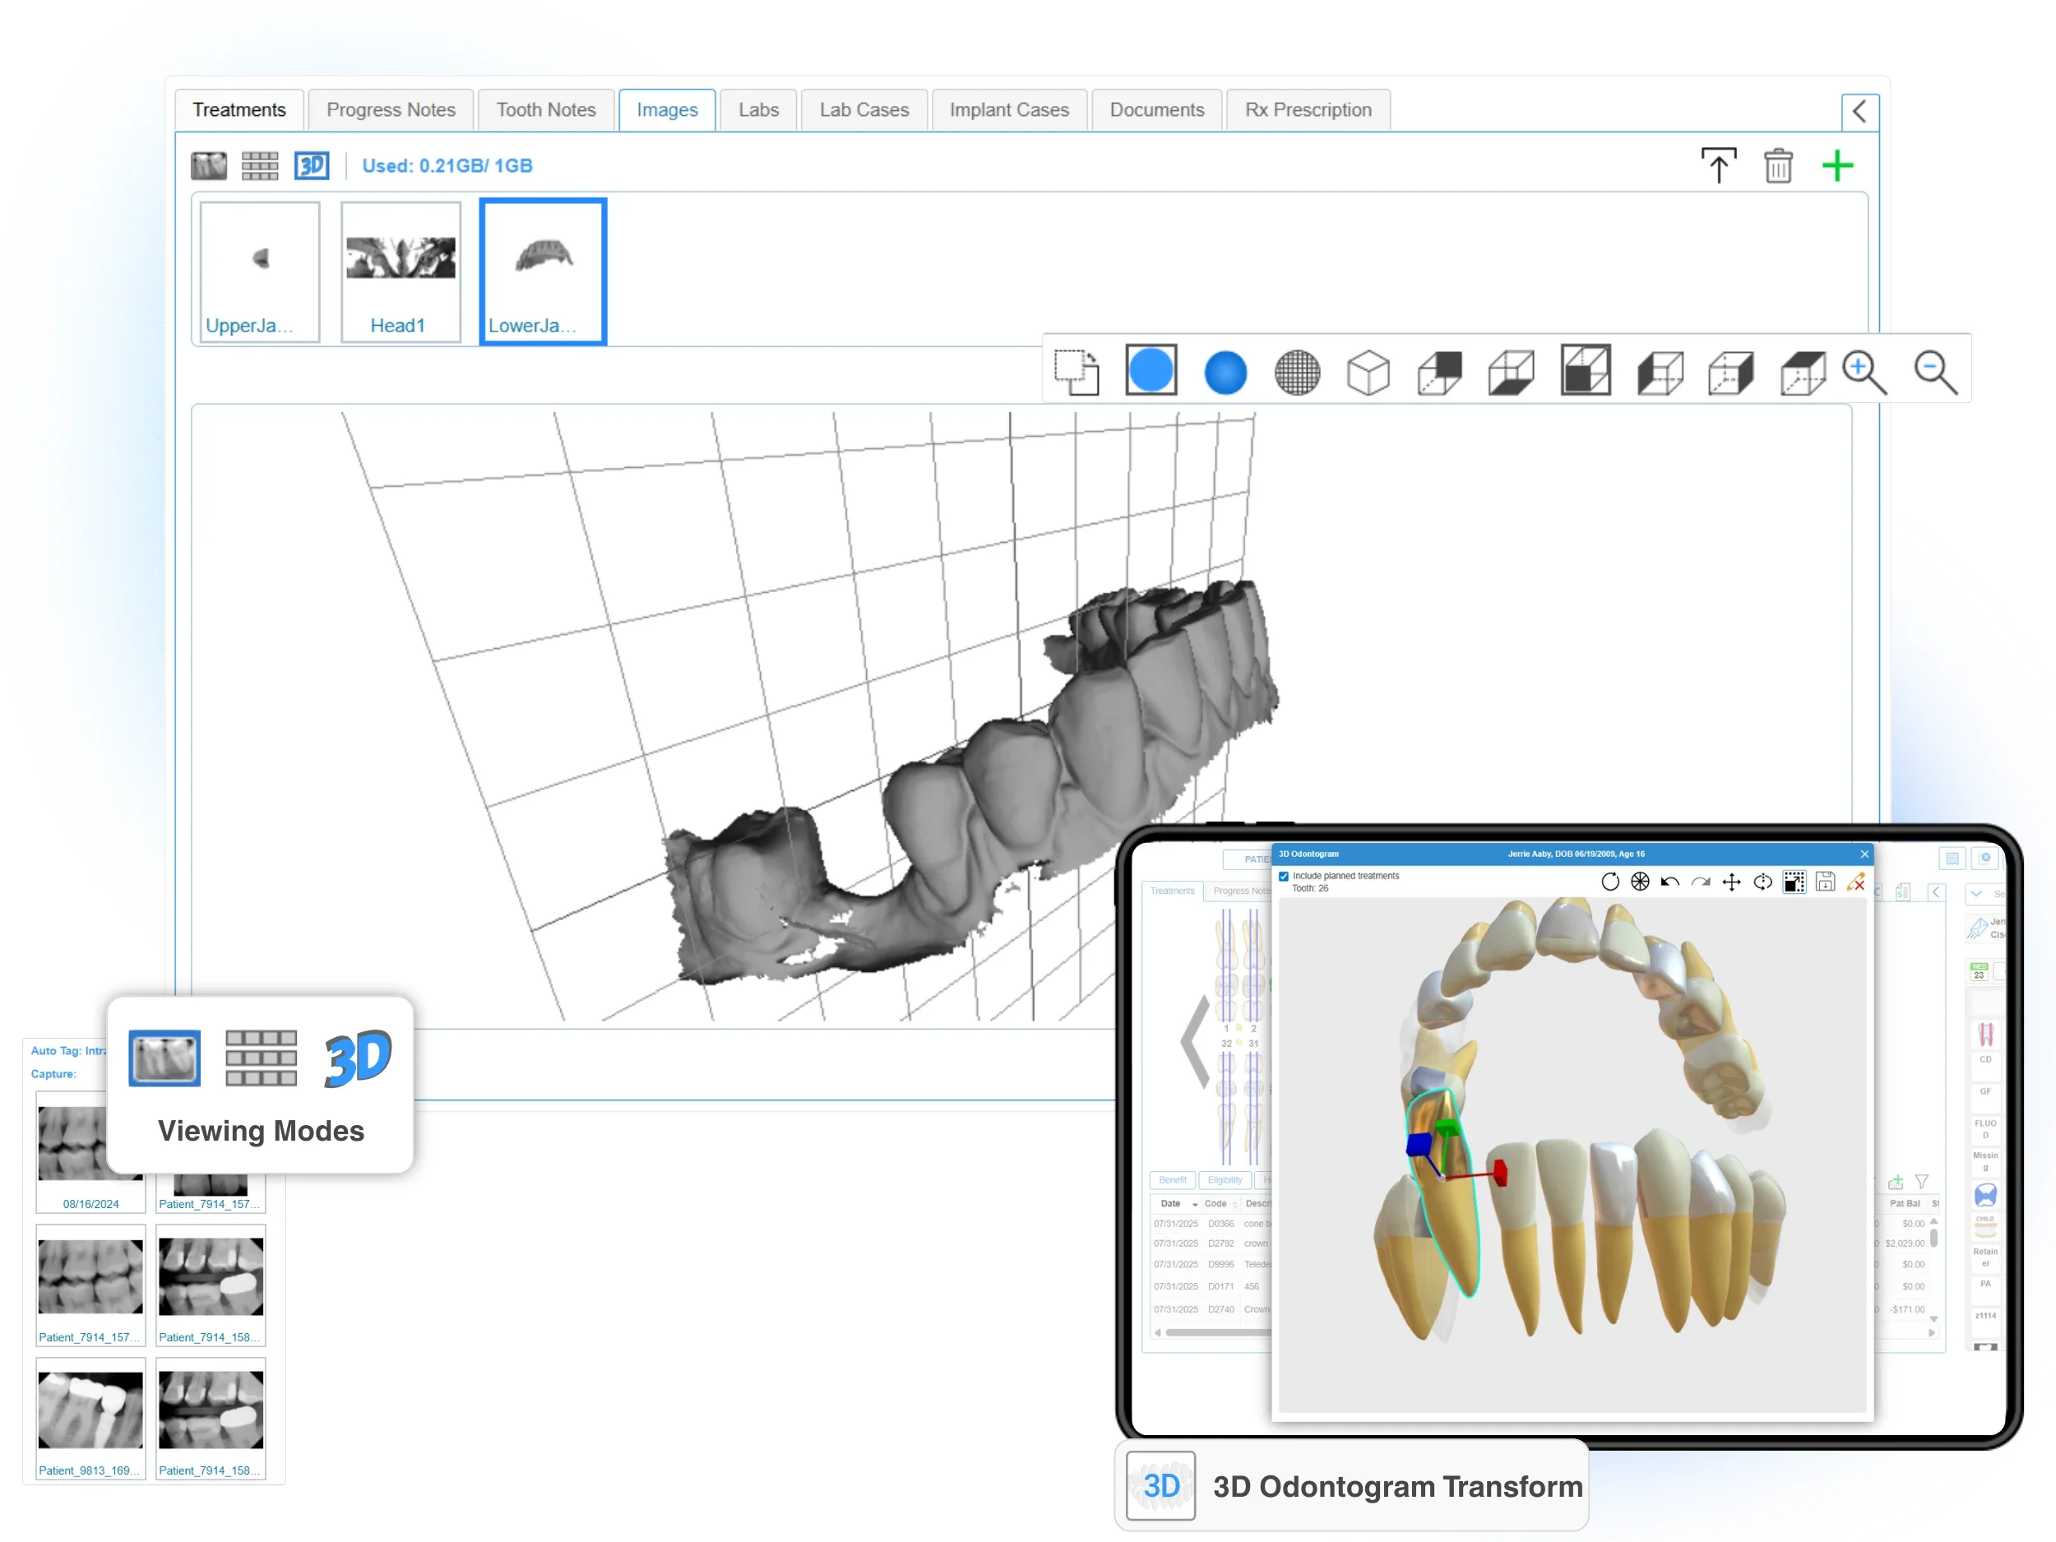Delete selected image with trash icon
The width and height of the screenshot is (2056, 1542).
pyautogui.click(x=1777, y=165)
